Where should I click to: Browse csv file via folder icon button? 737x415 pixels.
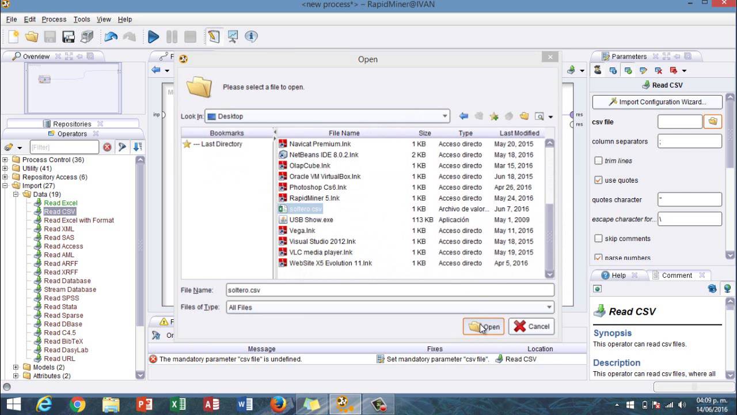click(713, 122)
